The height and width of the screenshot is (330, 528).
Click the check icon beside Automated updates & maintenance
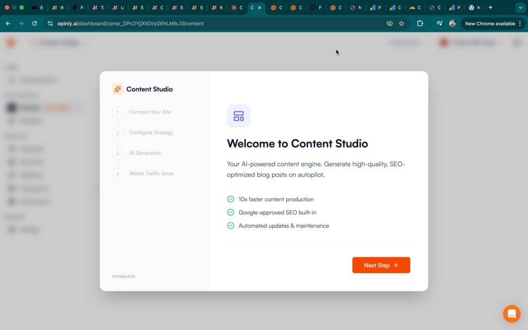coord(230,226)
